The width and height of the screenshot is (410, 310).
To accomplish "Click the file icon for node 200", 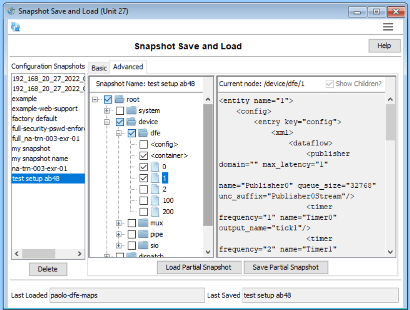I will pos(155,212).
